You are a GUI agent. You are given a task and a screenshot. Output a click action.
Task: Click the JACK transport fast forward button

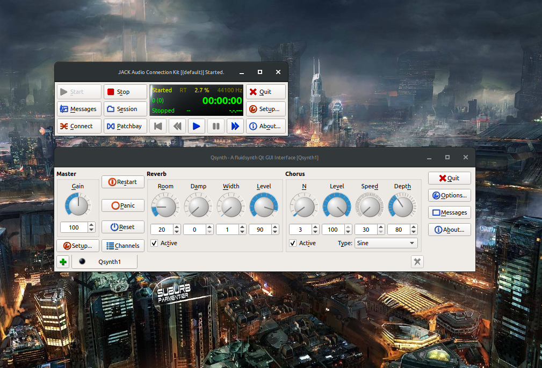235,127
